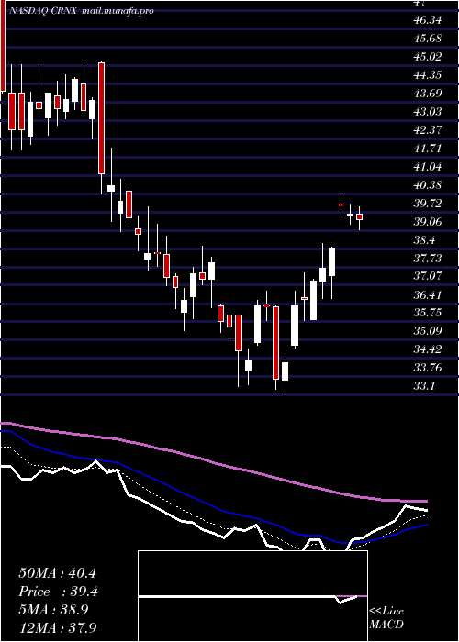The height and width of the screenshot is (642, 459).
Task: Select the 44.35 price axis label
Action: click(x=429, y=75)
